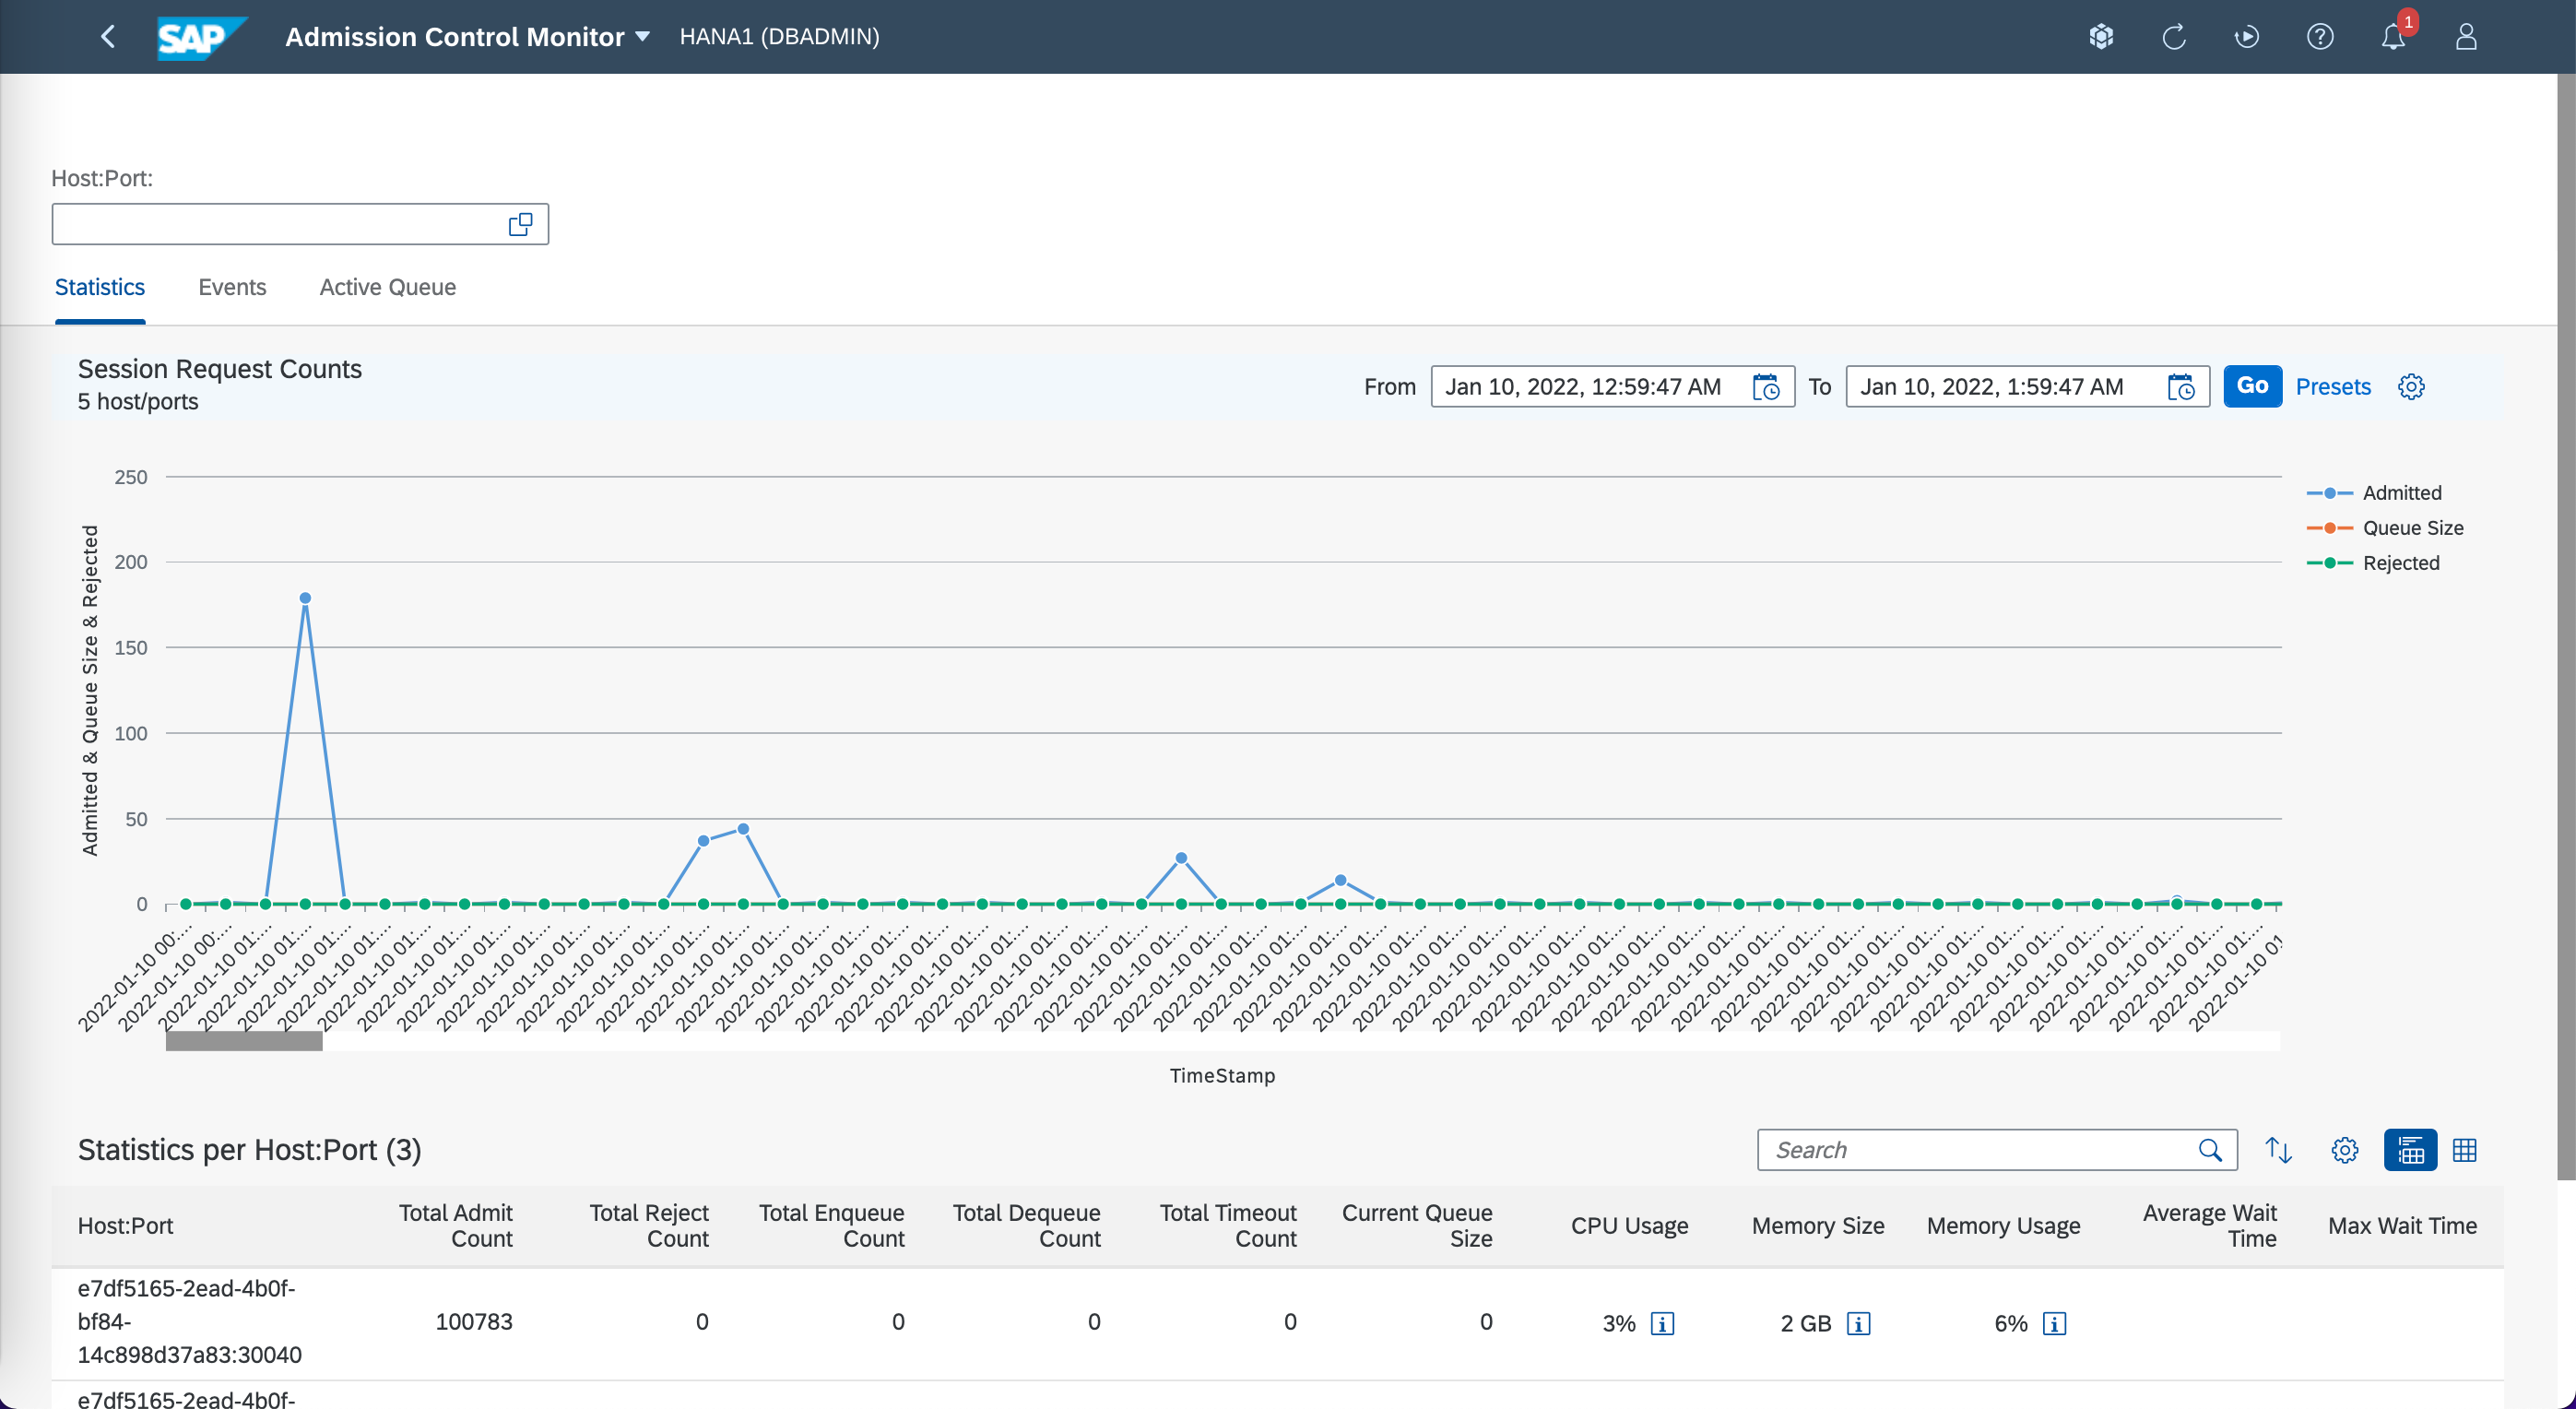Open the From date calendar picker
The width and height of the screenshot is (2576, 1409).
pyautogui.click(x=1766, y=387)
